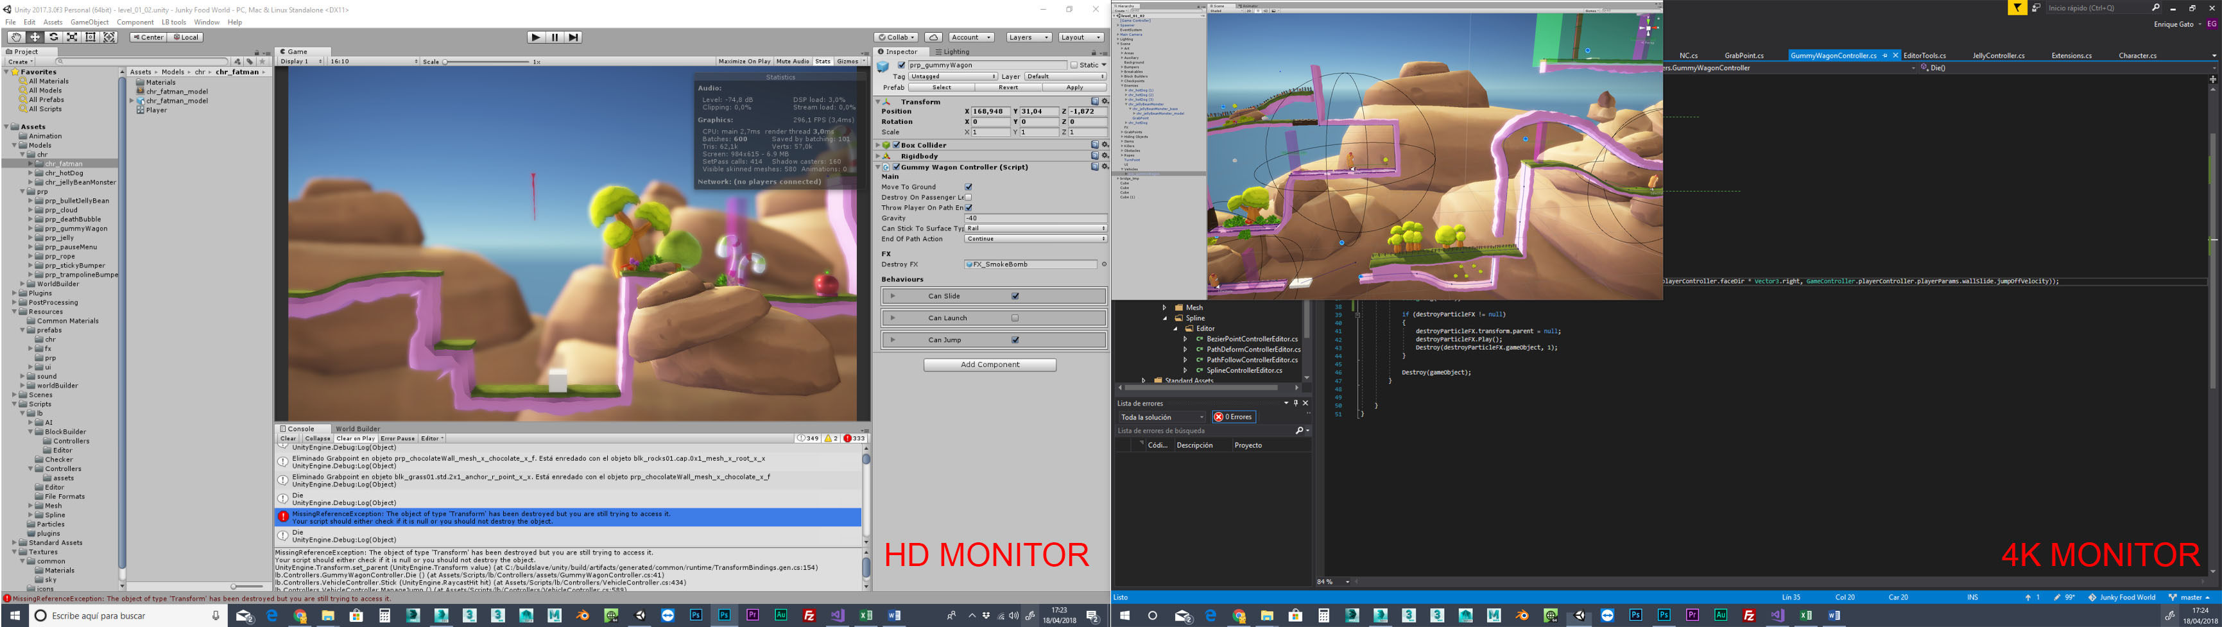This screenshot has height=627, width=2222.
Task: Switch to the Lighting tab
Action: (x=952, y=52)
